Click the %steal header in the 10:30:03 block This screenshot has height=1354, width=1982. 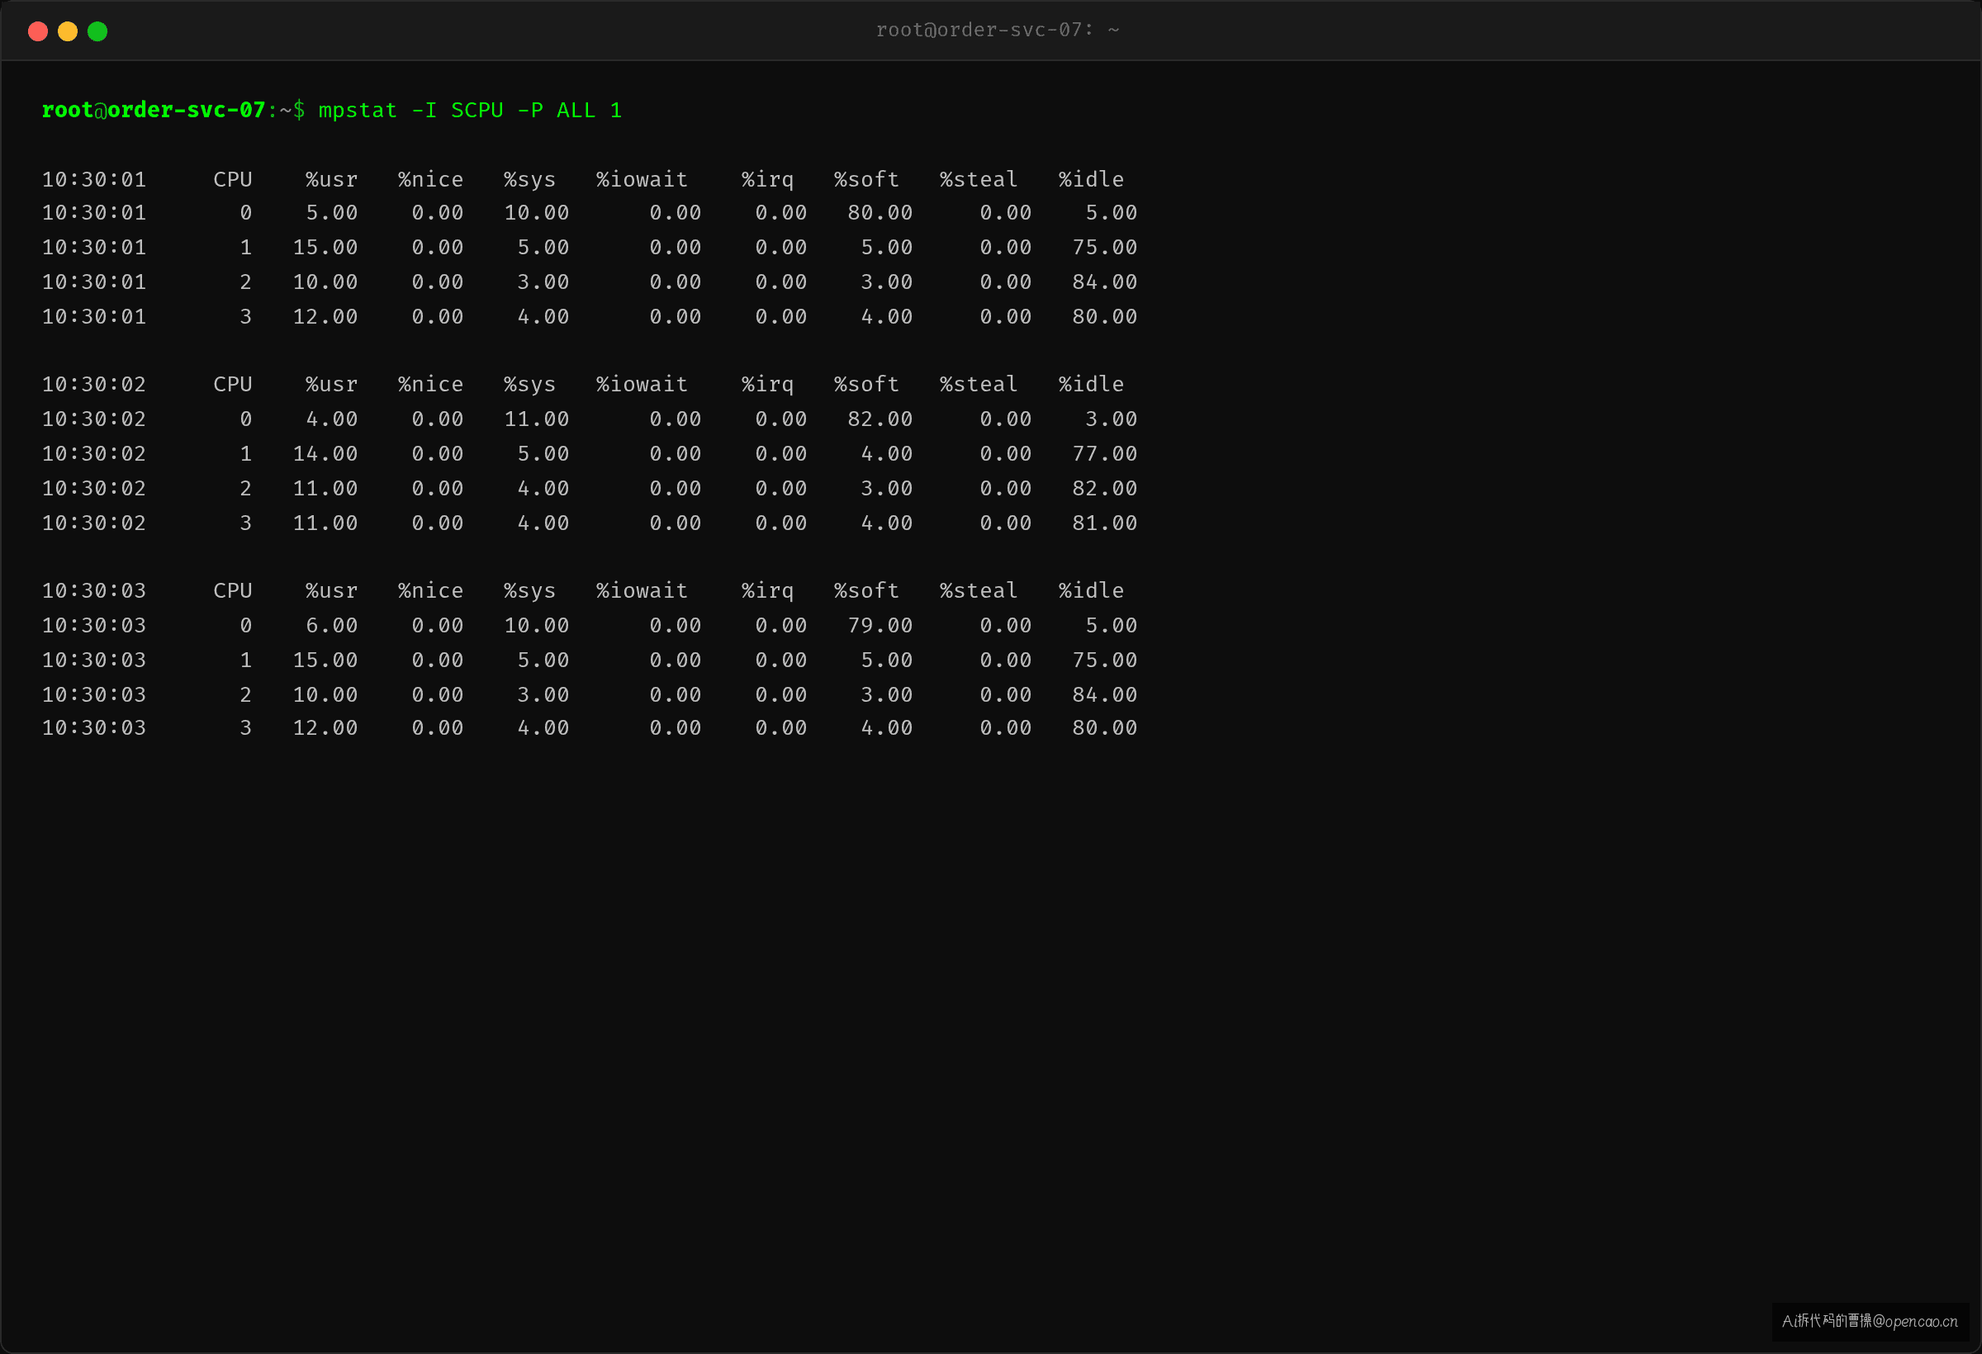click(979, 590)
